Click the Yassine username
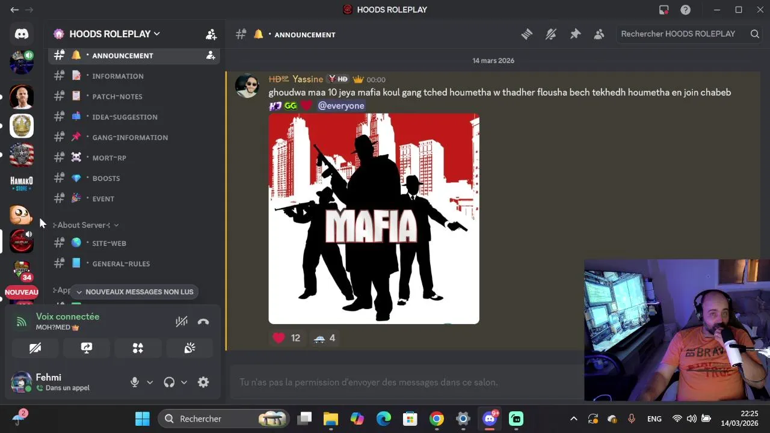Screen dimensions: 770x433 click(x=307, y=79)
